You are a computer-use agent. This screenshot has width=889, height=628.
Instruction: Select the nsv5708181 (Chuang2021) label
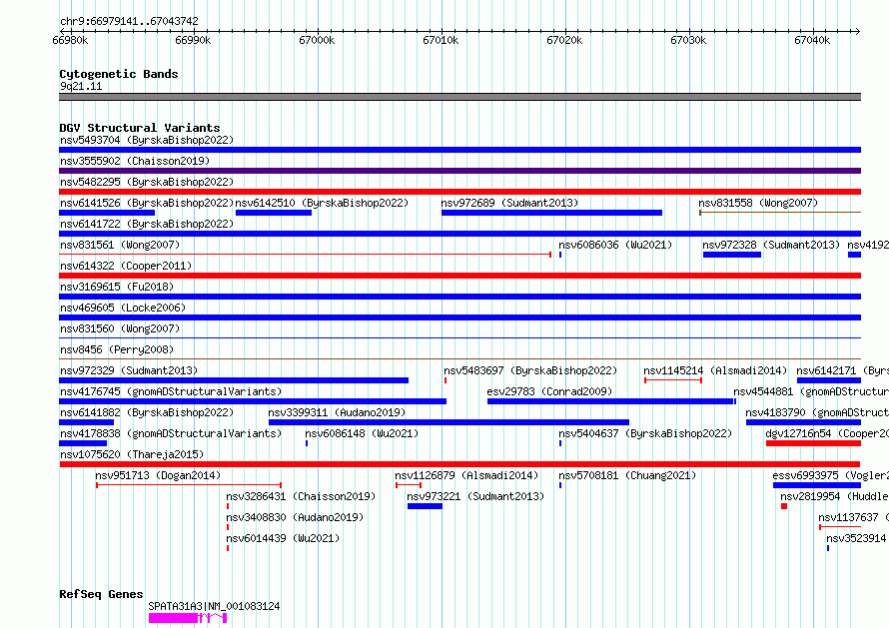(x=627, y=475)
